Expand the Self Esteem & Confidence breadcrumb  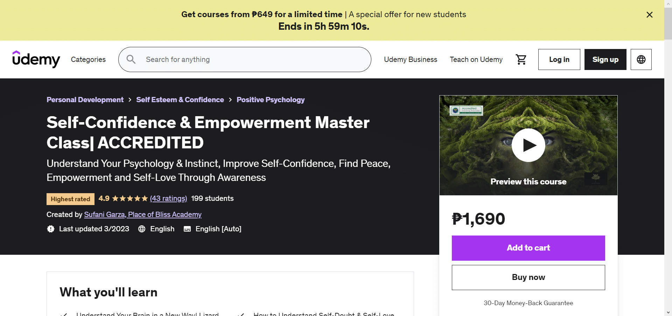180,100
